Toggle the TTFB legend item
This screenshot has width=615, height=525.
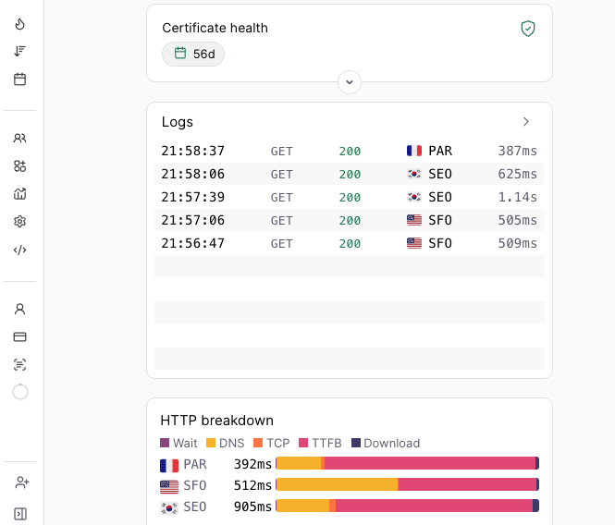pos(320,443)
